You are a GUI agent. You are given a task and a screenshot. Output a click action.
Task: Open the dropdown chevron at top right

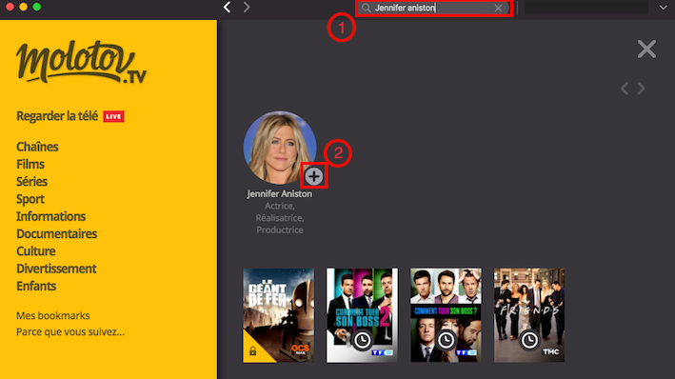tap(663, 8)
